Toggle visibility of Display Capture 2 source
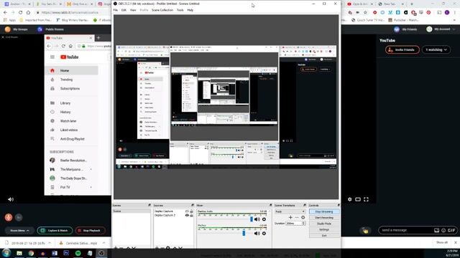Screen dimensions: 460x258 tap(187, 215)
